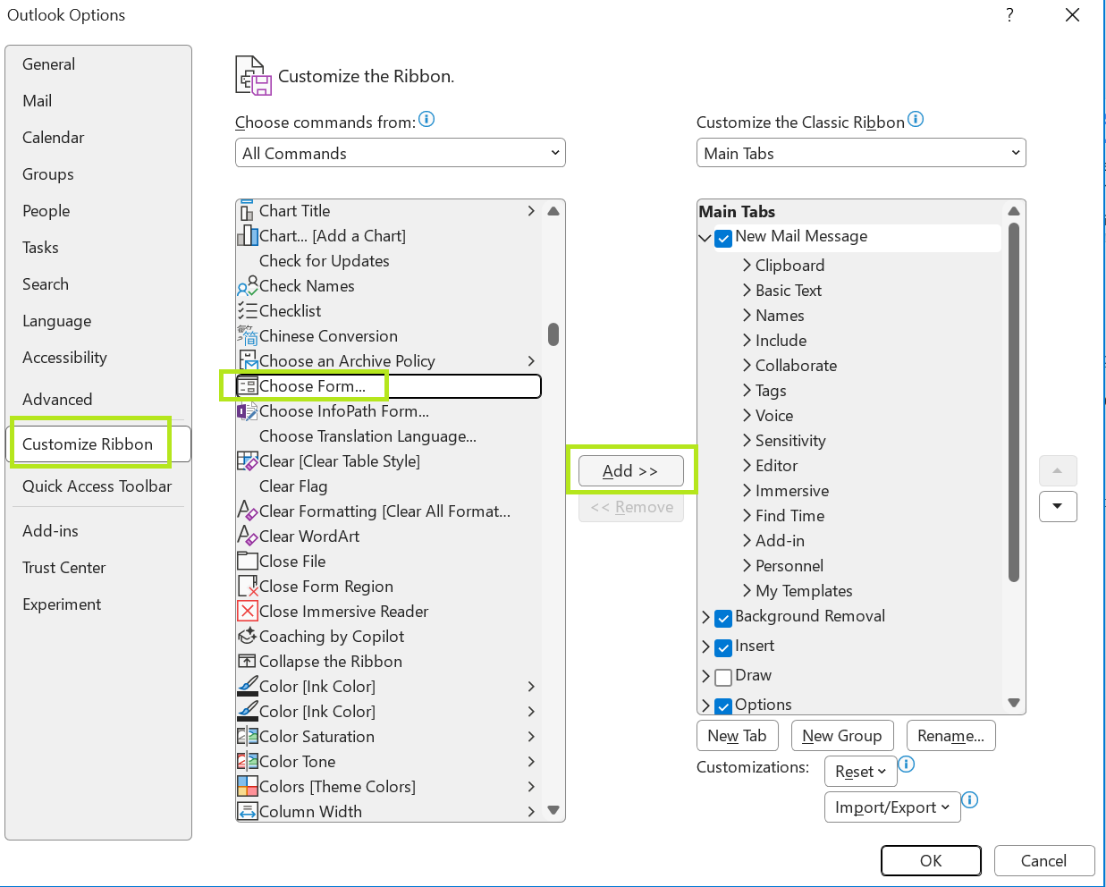Click the Choose Form... icon

tap(248, 386)
